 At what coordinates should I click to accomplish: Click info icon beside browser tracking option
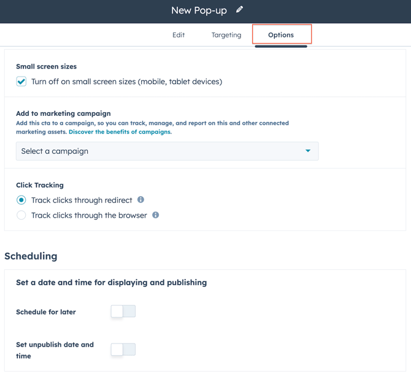point(155,215)
